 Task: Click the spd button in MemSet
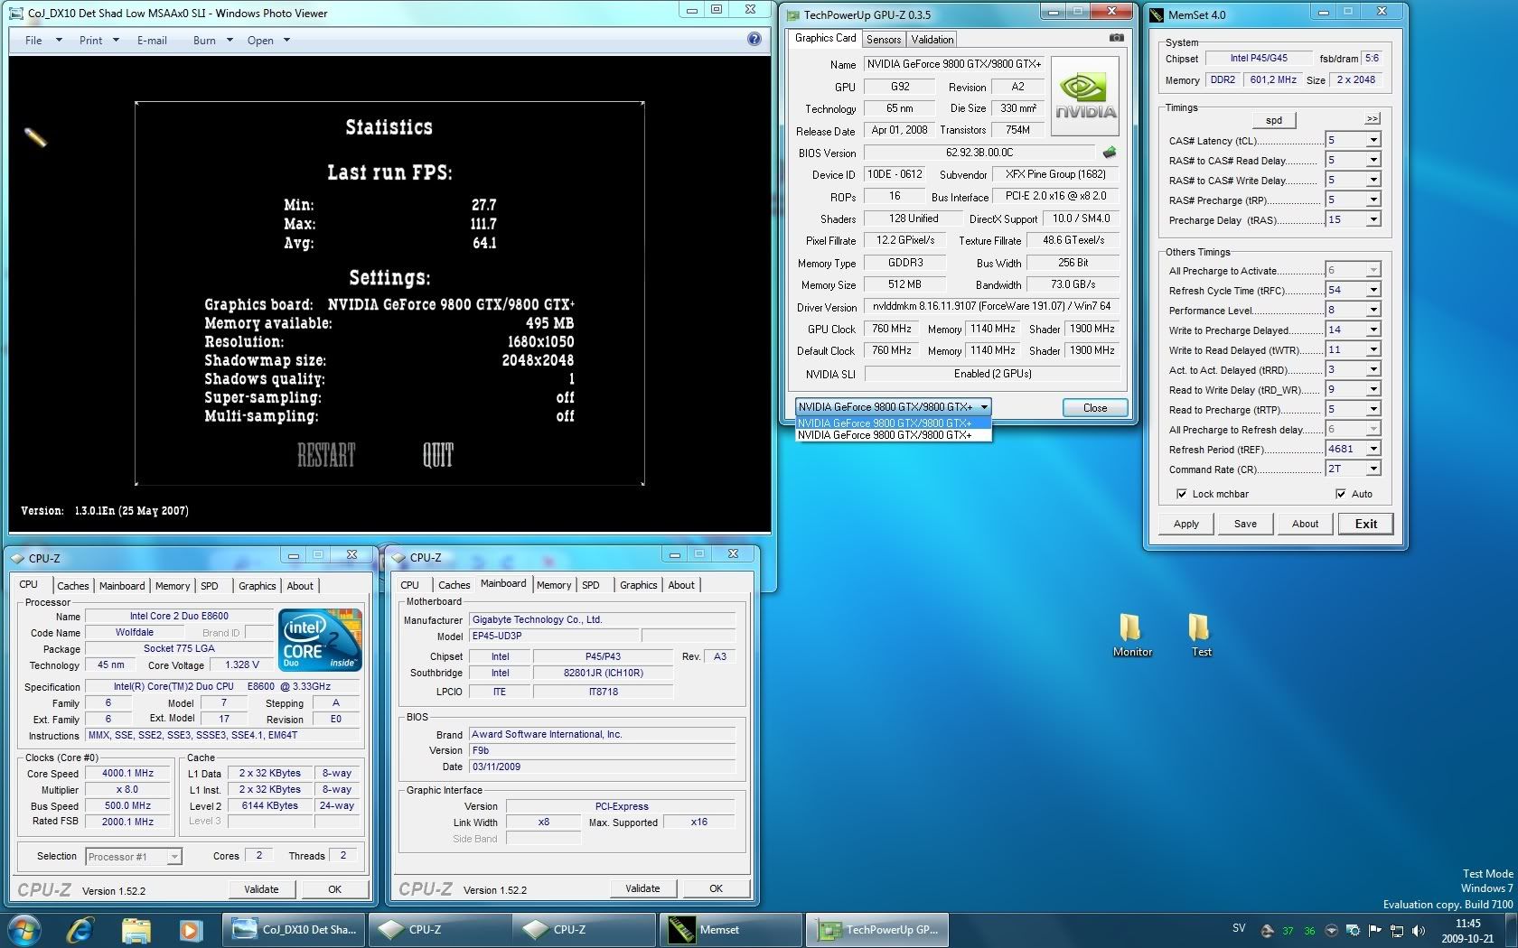[1274, 120]
